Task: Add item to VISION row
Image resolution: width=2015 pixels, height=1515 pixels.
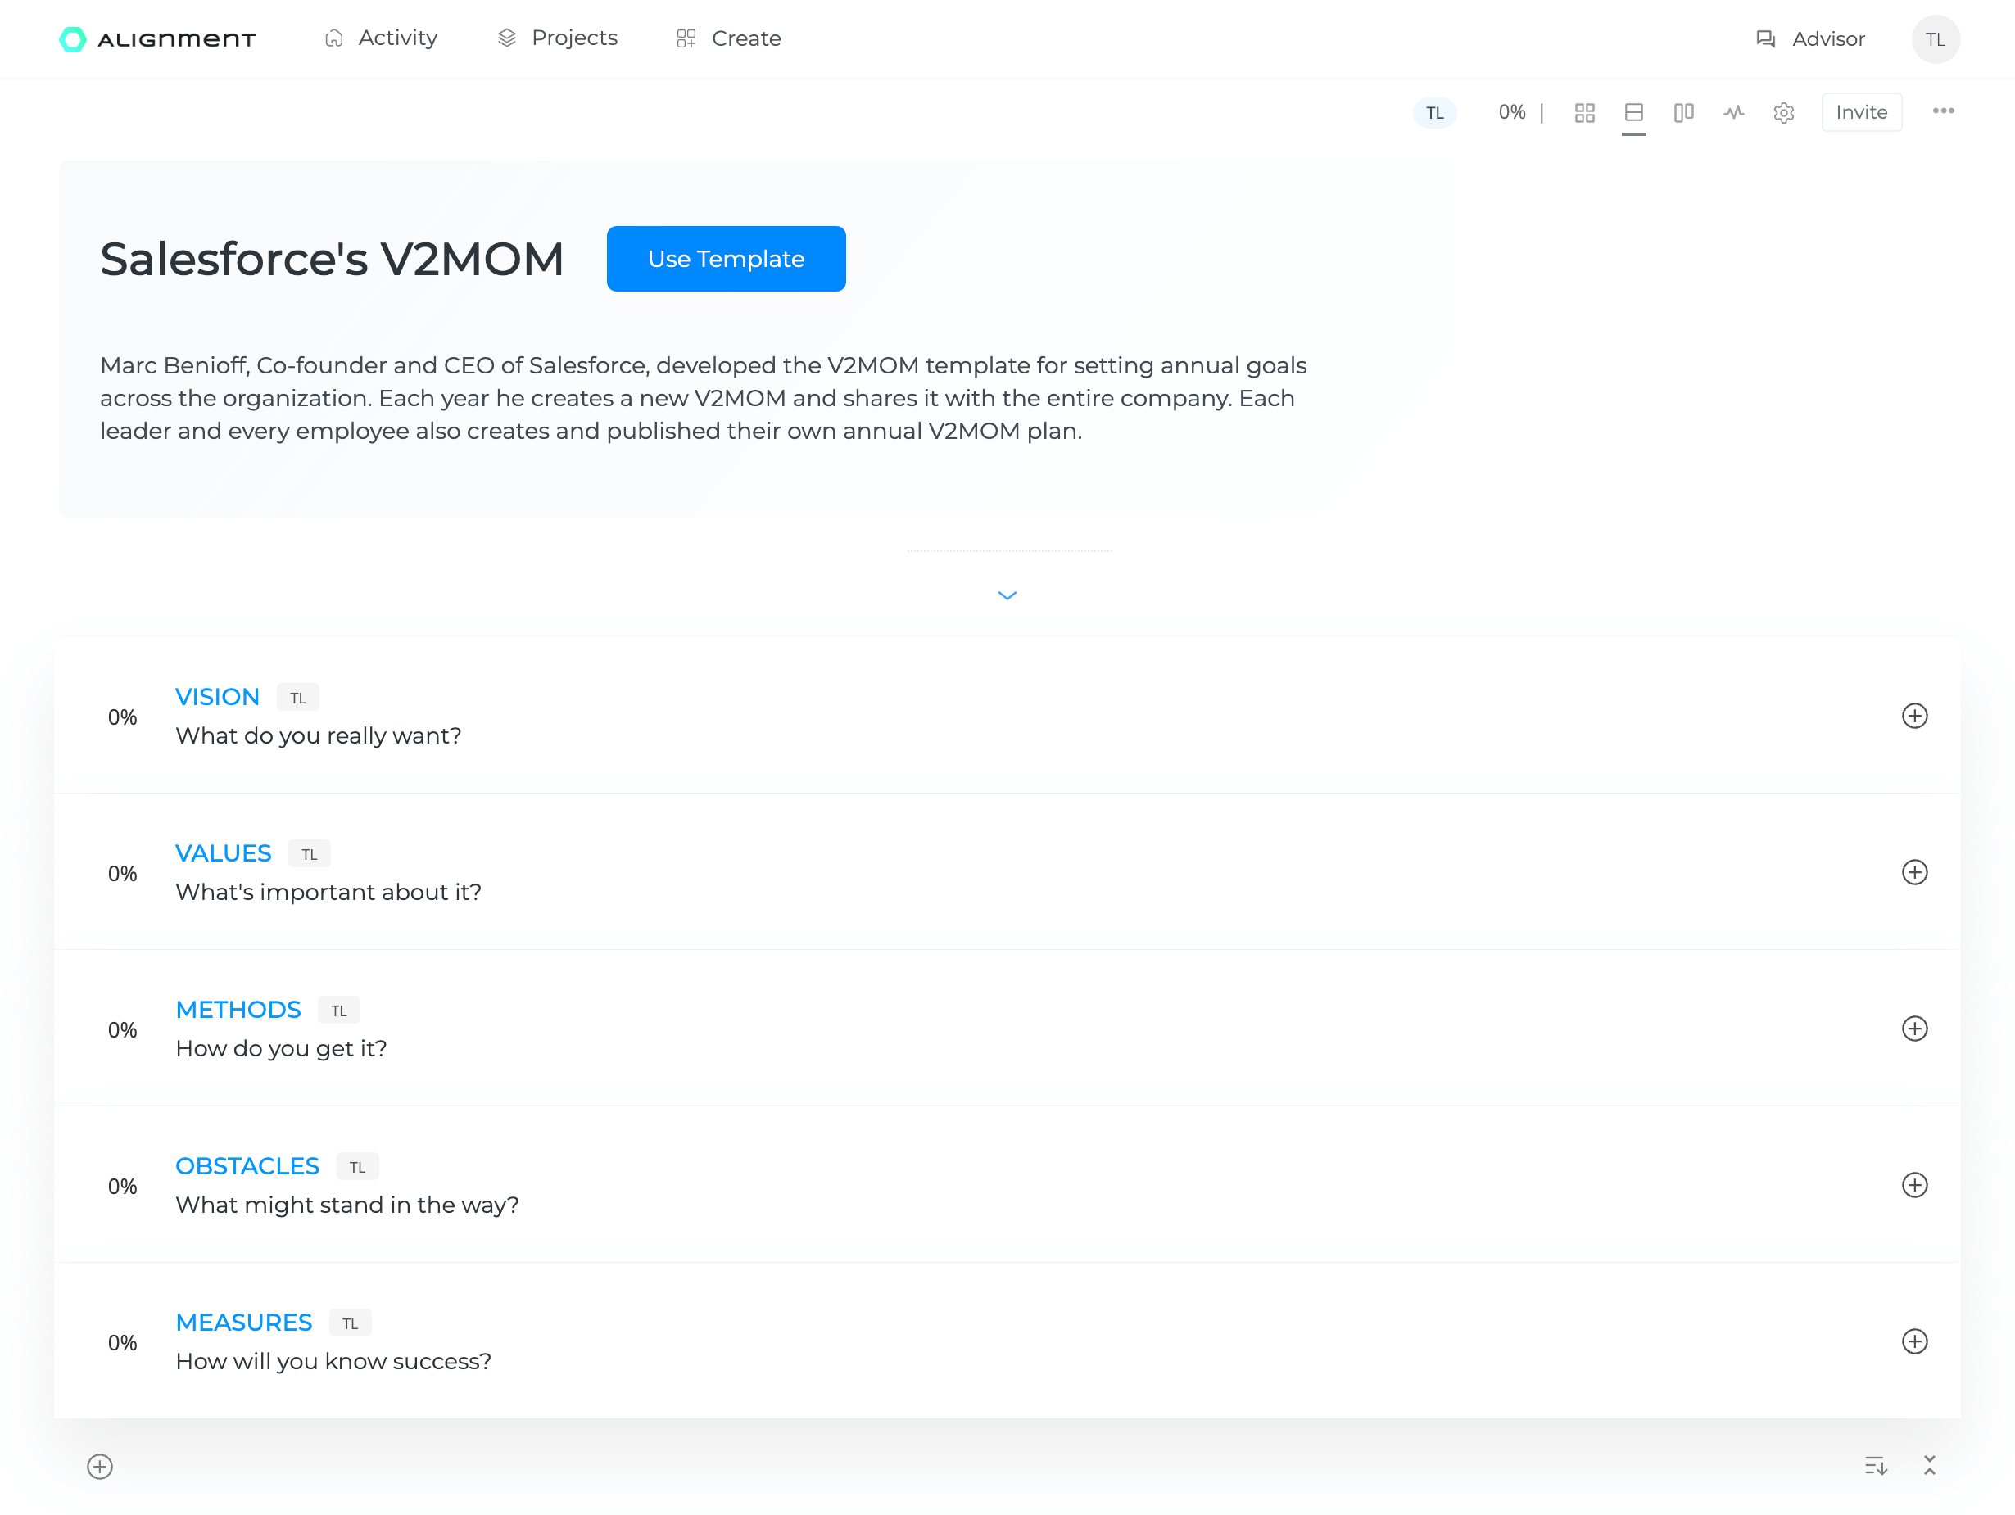Action: (1915, 716)
